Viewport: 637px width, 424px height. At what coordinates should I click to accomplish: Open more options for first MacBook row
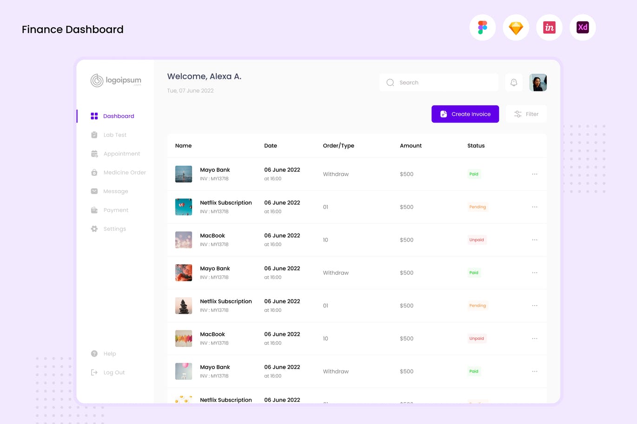535,240
